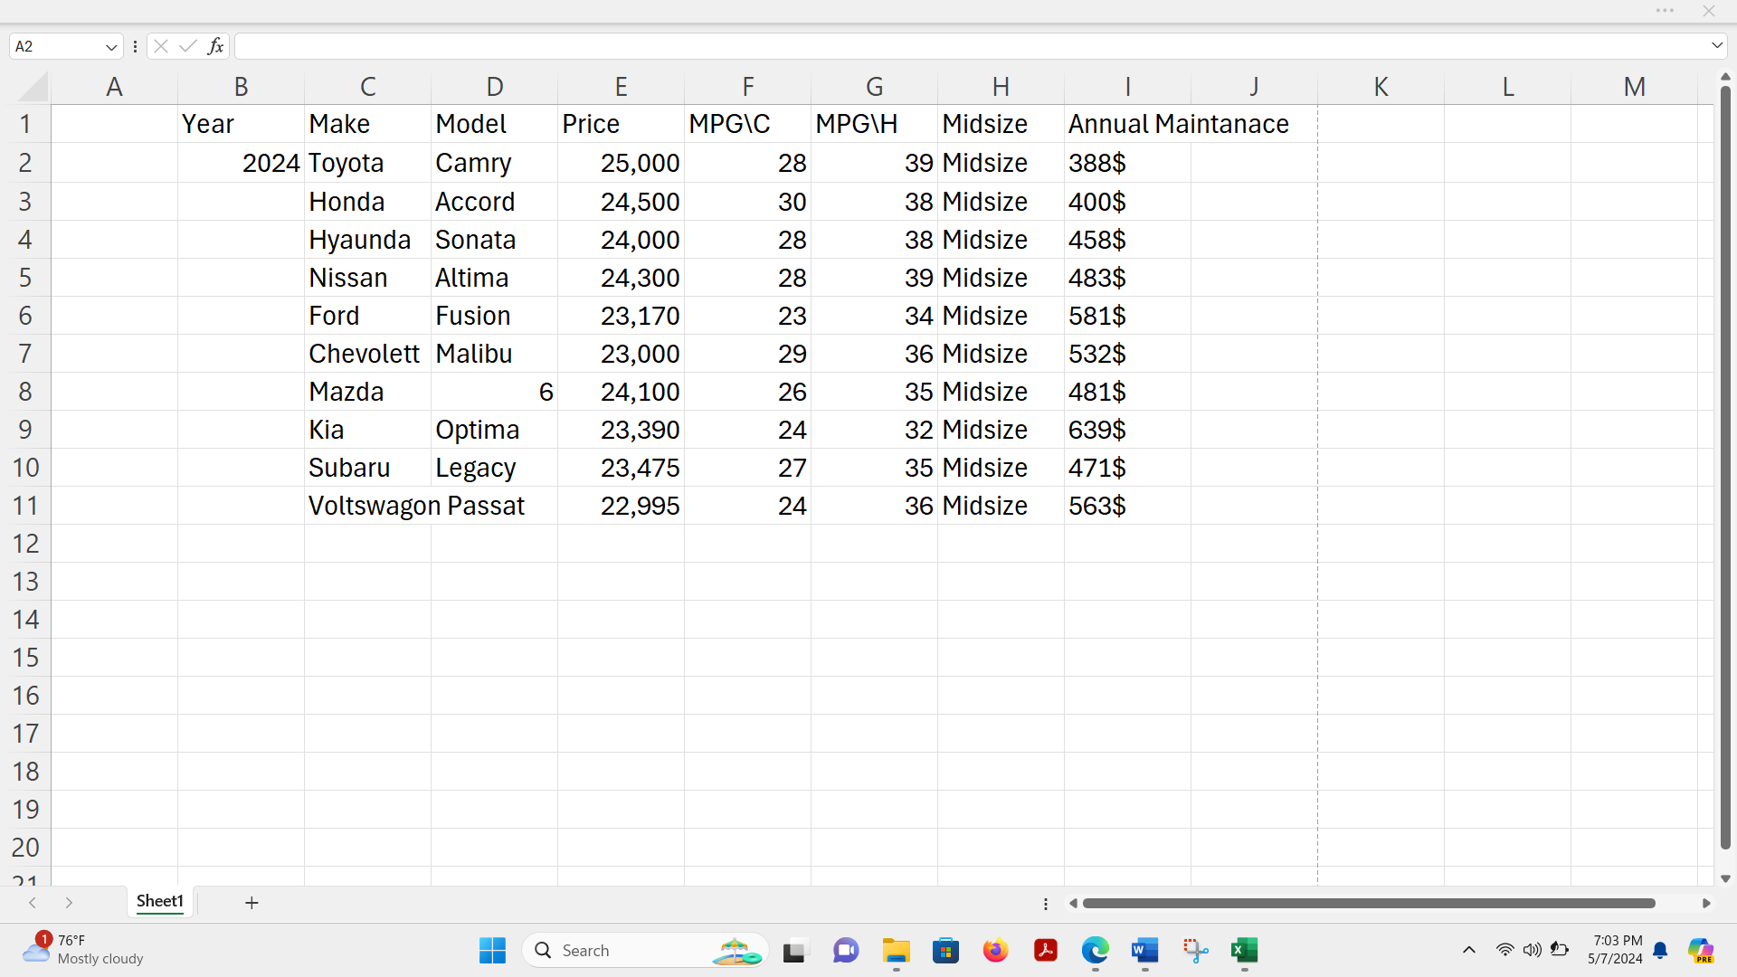Select the MPG\C header cell
The image size is (1737, 977).
747,124
